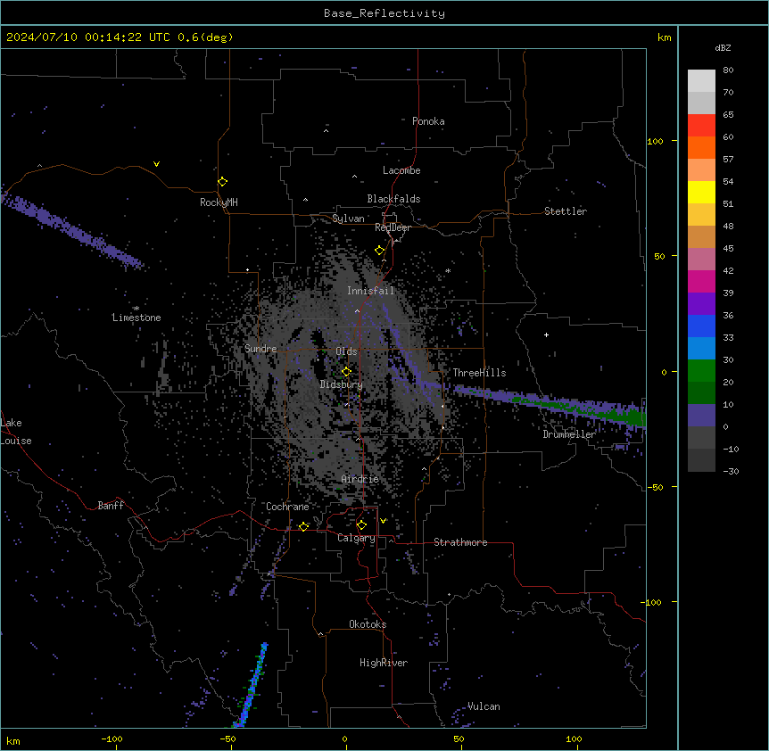The height and width of the screenshot is (751, 769).
Task: Select the Stettler city label
Action: click(566, 211)
